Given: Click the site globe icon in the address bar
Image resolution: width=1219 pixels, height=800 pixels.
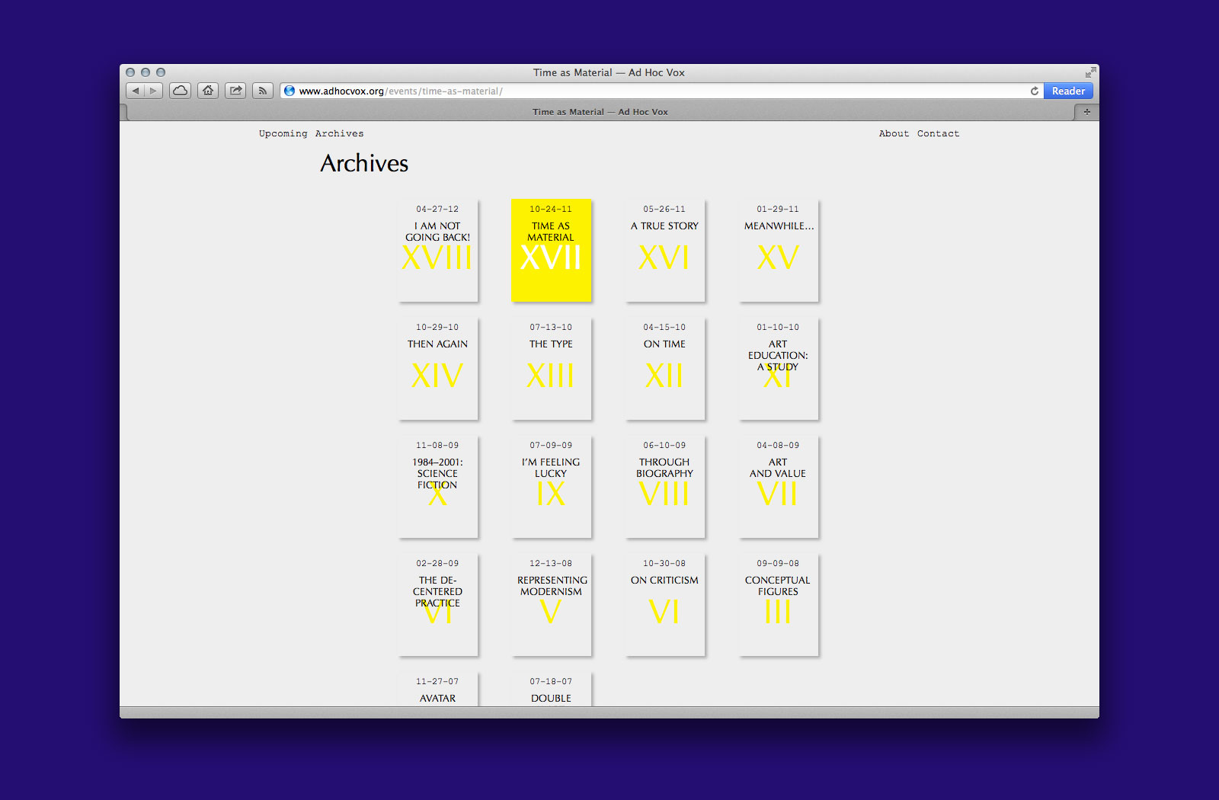Looking at the screenshot, I should [290, 91].
